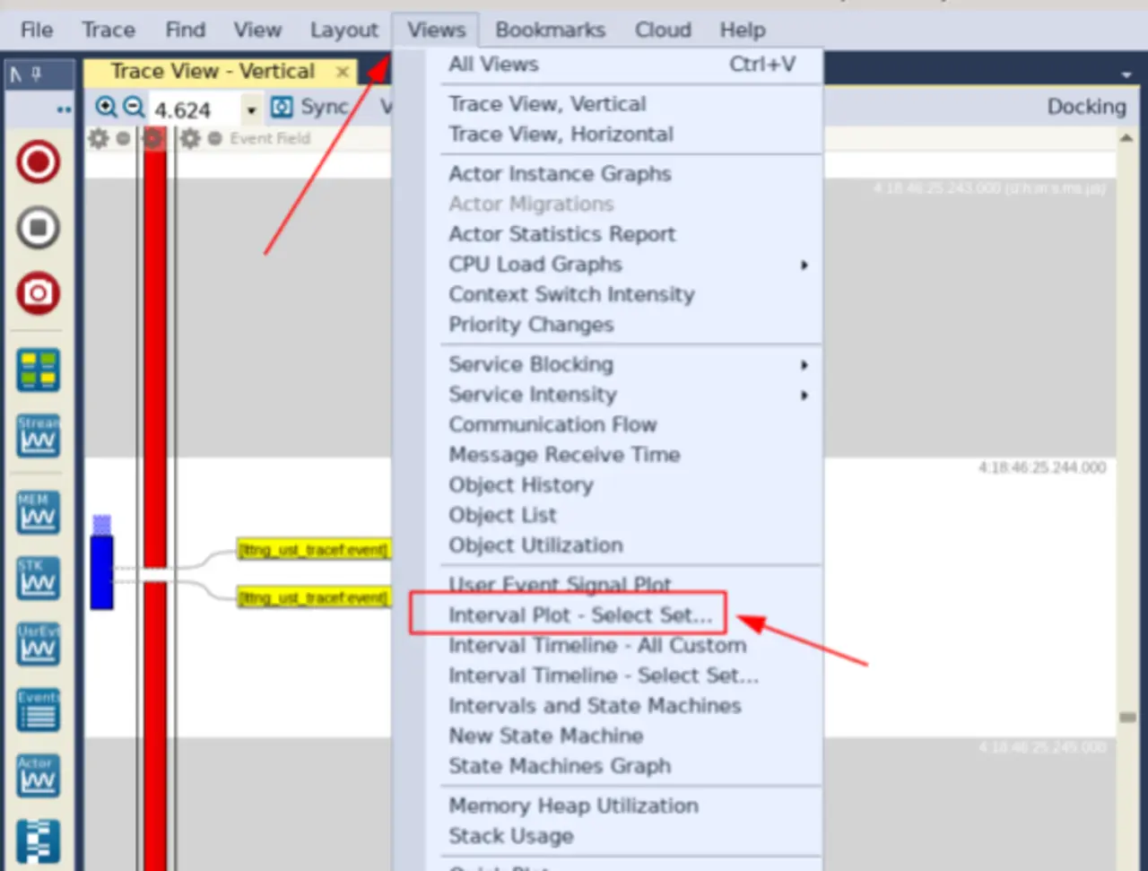Expand the CPU Load Graphs submenu
This screenshot has height=871, width=1148.
[x=804, y=265]
